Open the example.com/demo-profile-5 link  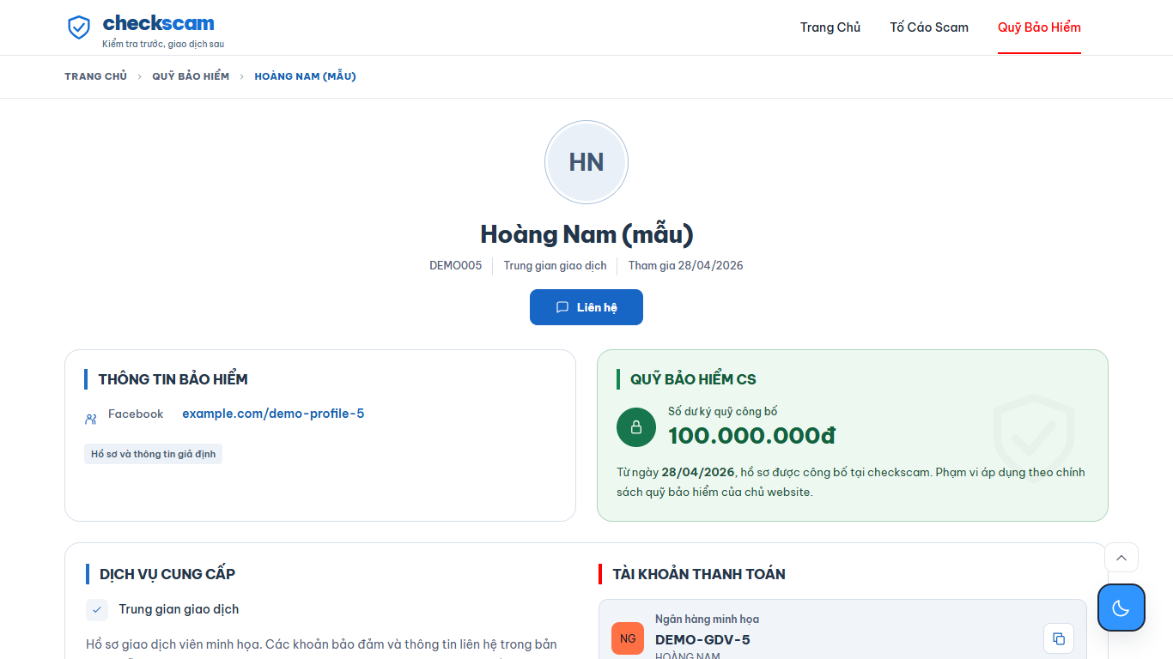coord(273,414)
